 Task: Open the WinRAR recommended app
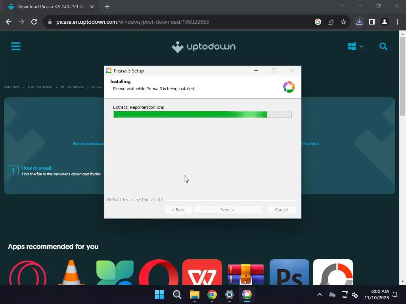click(x=245, y=274)
